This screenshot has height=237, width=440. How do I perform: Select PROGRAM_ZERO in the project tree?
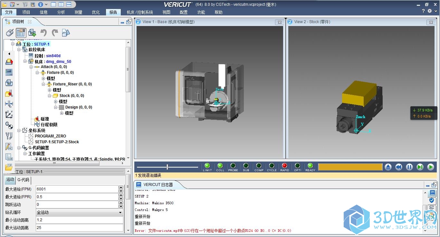(50, 136)
